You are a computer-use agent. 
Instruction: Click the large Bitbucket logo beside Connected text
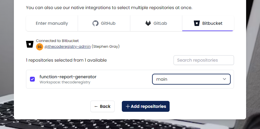click(30, 44)
